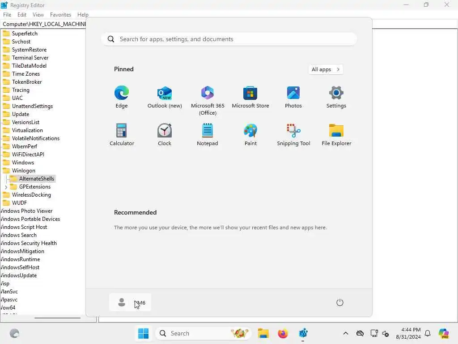Show All apps list
This screenshot has width=458, height=344.
326,69
